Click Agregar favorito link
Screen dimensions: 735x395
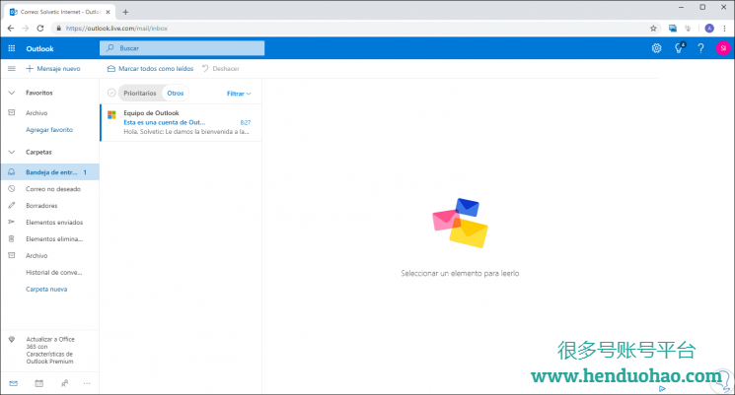coord(49,130)
